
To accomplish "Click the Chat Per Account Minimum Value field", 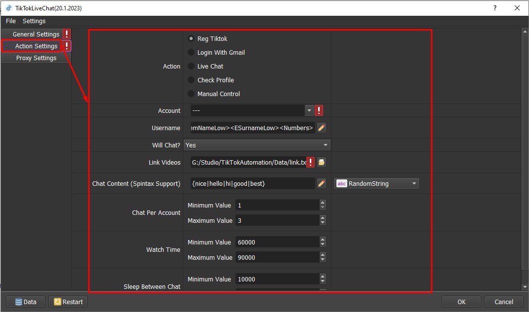I will [x=277, y=205].
